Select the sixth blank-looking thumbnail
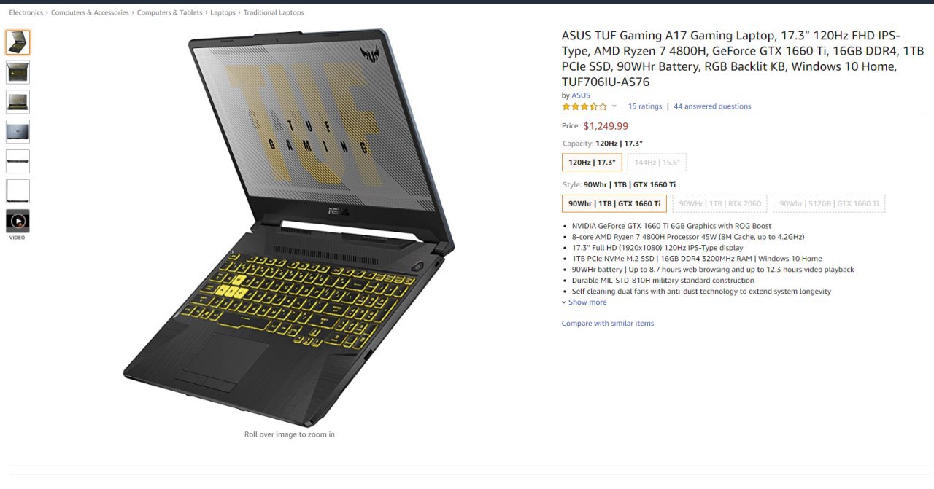The height and width of the screenshot is (489, 934). coord(18,191)
